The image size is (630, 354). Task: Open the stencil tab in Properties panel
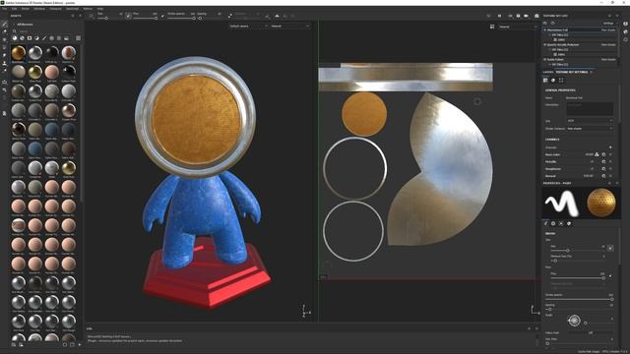pyautogui.click(x=561, y=223)
